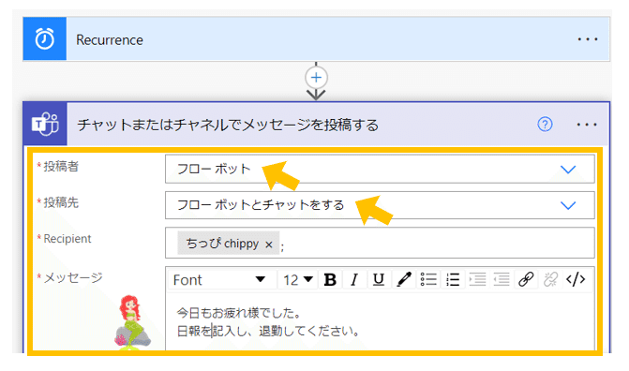Click the text 日報を記入し、退勤してください。

[x=268, y=332]
